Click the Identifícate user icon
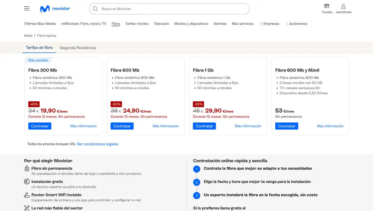373x211 pixels. 343,6
